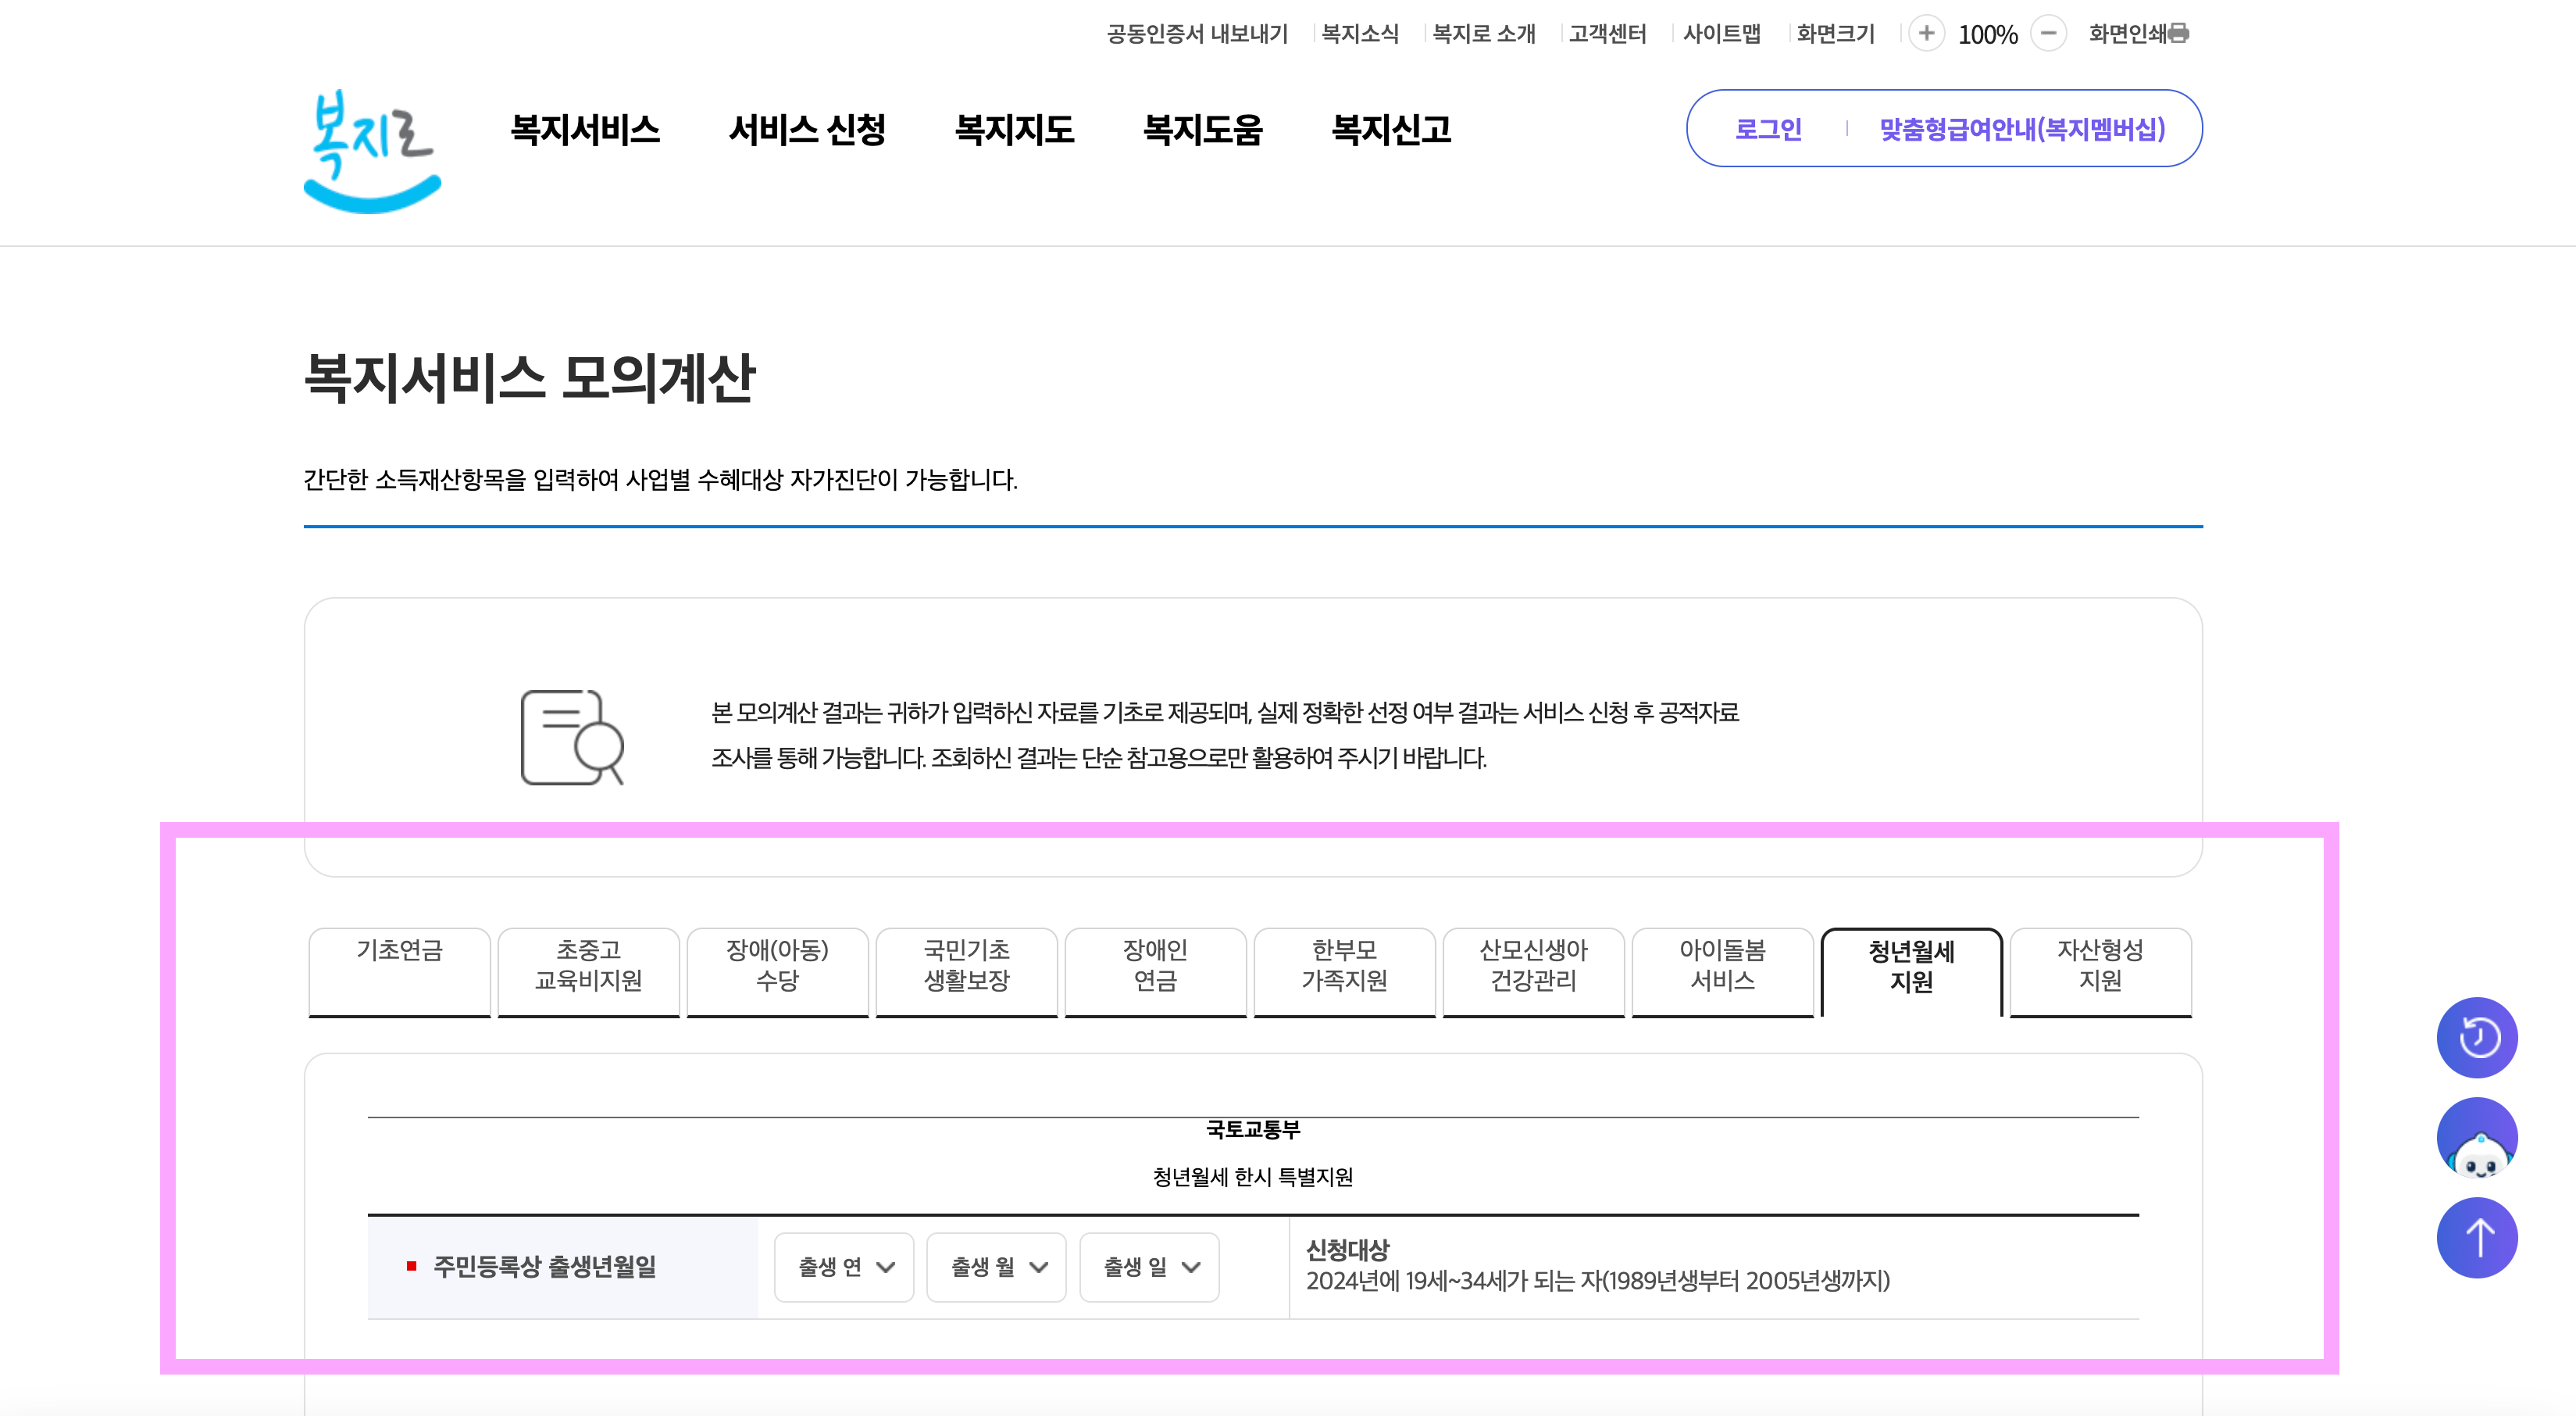2576x1416 pixels.
Task: Click the 신청대상 heading text
Action: click(x=1348, y=1250)
